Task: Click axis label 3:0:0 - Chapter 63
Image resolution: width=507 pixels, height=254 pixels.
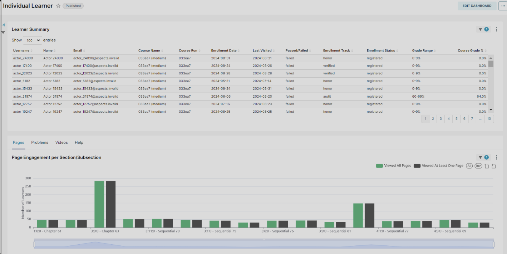Action: (105, 231)
